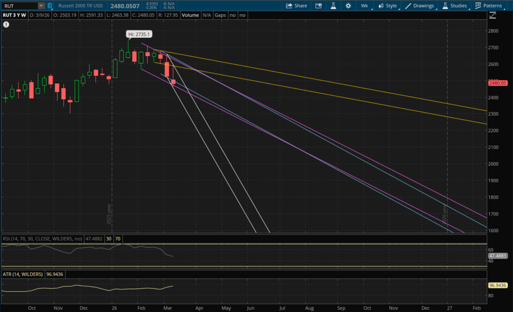Click the Volume label in the chart header
The image size is (513, 312).
click(x=190, y=15)
